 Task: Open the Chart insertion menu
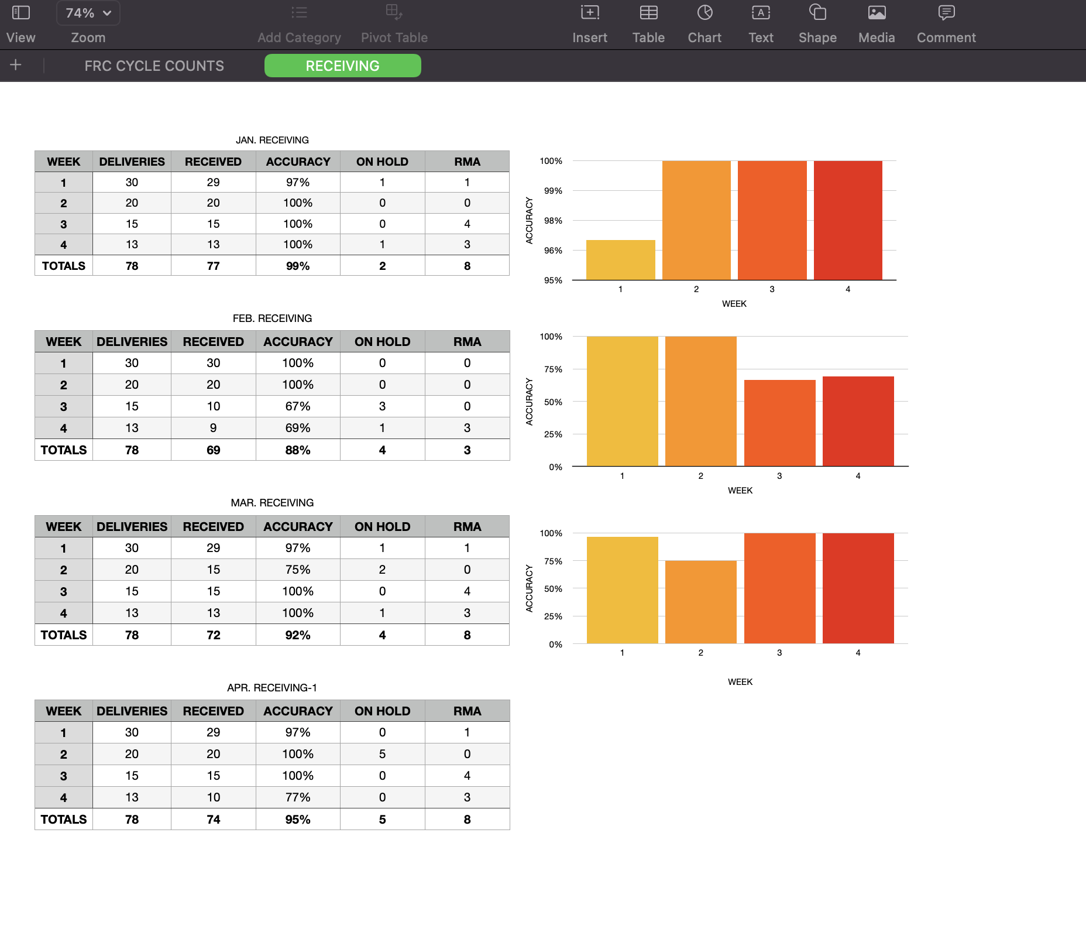[704, 23]
